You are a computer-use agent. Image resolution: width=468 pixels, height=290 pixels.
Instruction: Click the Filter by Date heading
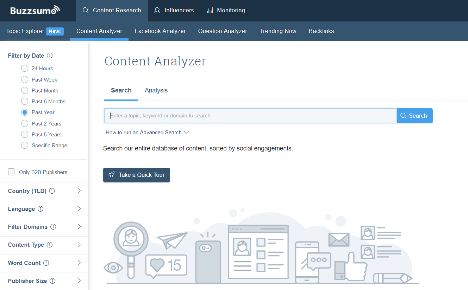pyautogui.click(x=26, y=56)
